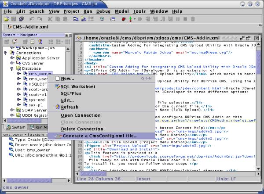264x194 pixels.
Task: Open the Debug menu
Action: (103, 11)
